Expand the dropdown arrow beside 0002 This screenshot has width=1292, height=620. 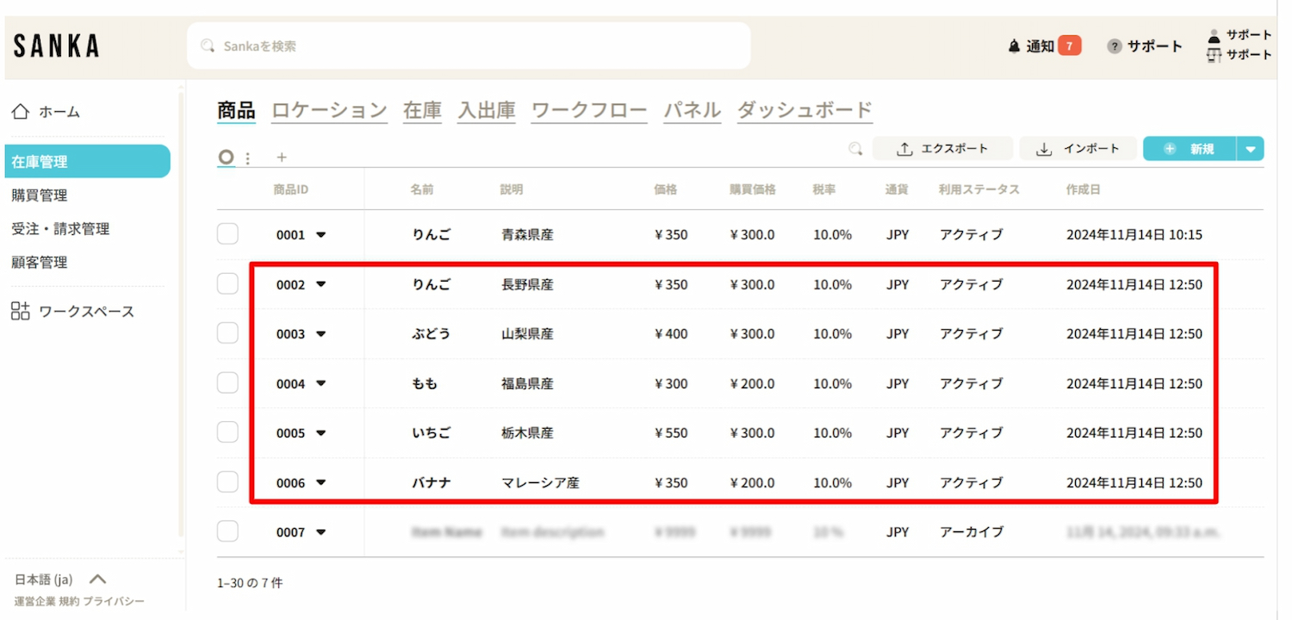[321, 284]
